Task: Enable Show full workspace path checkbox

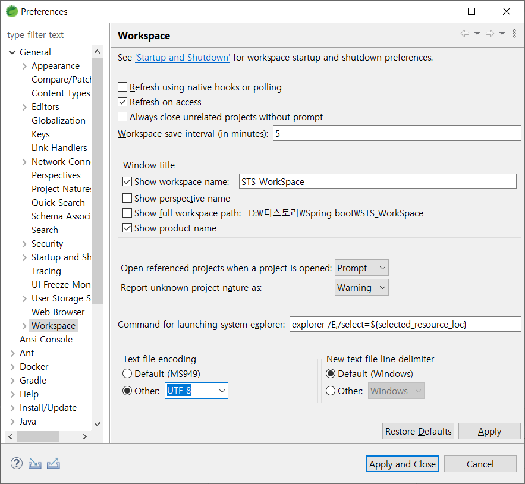Action: (x=127, y=213)
